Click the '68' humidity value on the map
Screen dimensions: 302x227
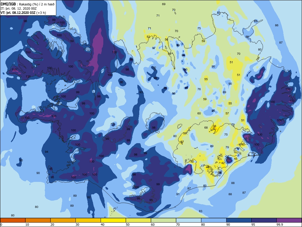(206, 128)
